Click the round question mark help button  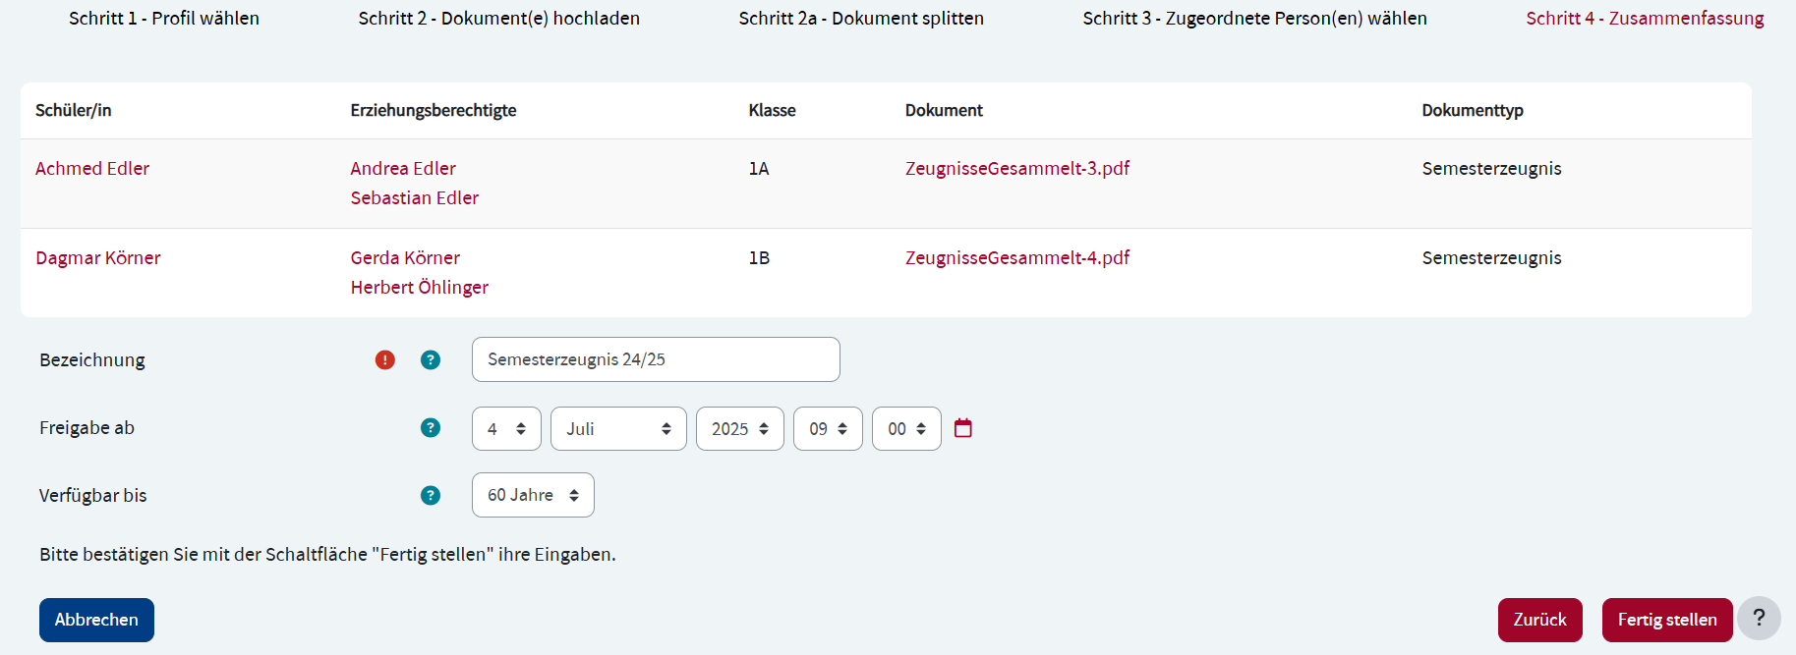(1759, 619)
